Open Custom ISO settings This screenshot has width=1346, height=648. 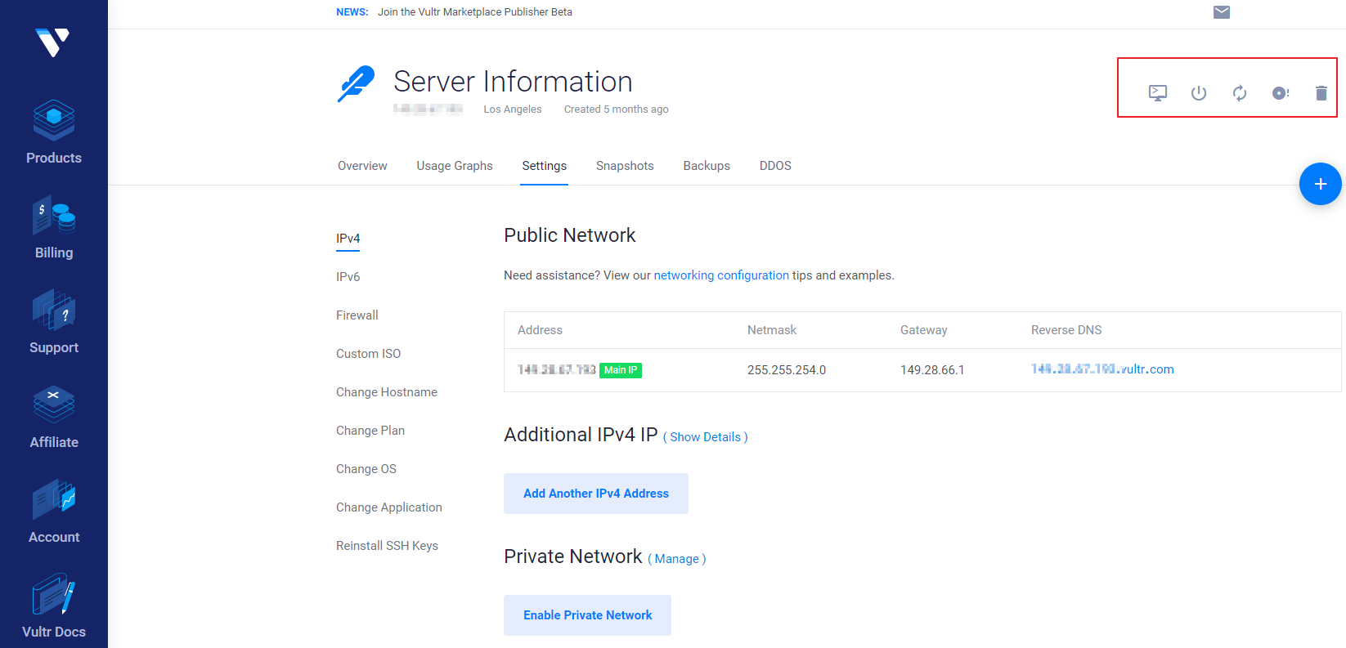click(369, 354)
